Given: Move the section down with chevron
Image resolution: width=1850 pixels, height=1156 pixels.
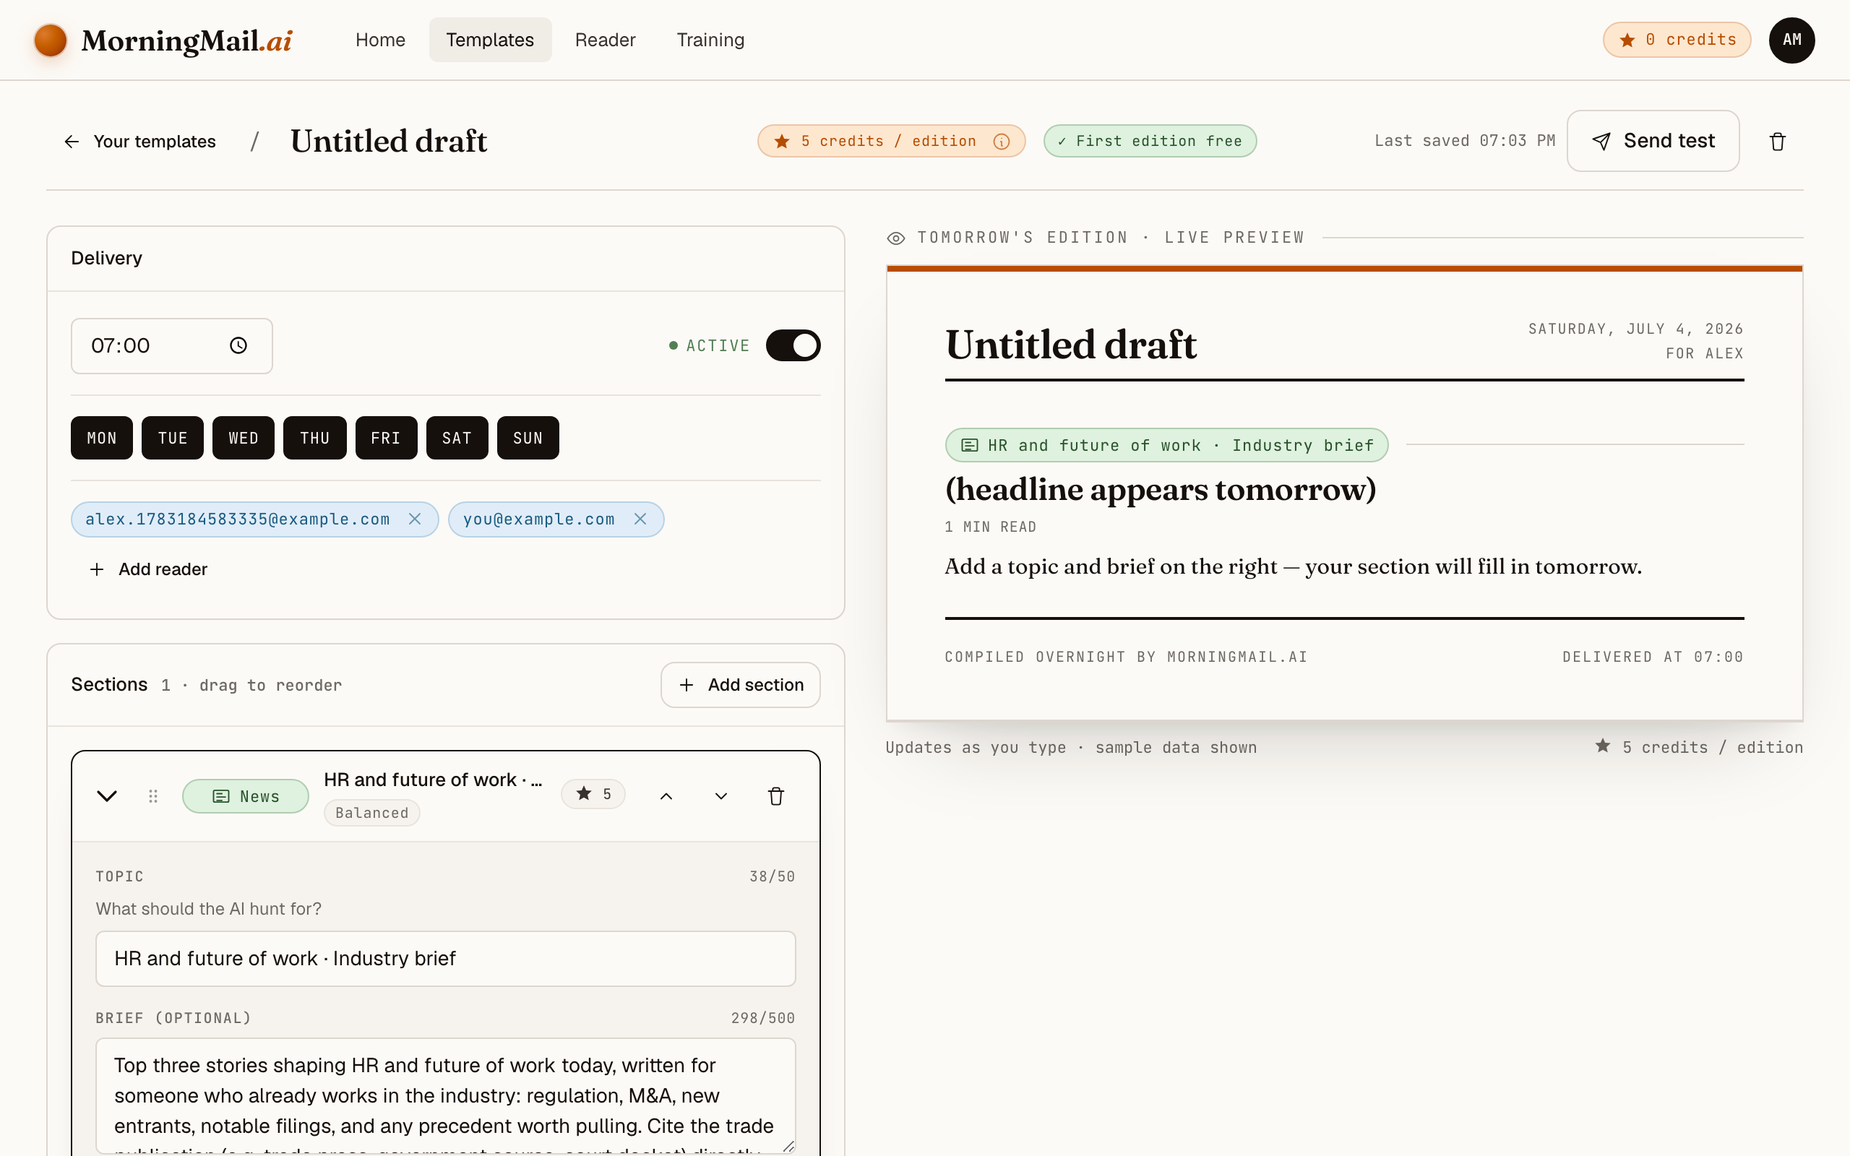Looking at the screenshot, I should [x=721, y=797].
